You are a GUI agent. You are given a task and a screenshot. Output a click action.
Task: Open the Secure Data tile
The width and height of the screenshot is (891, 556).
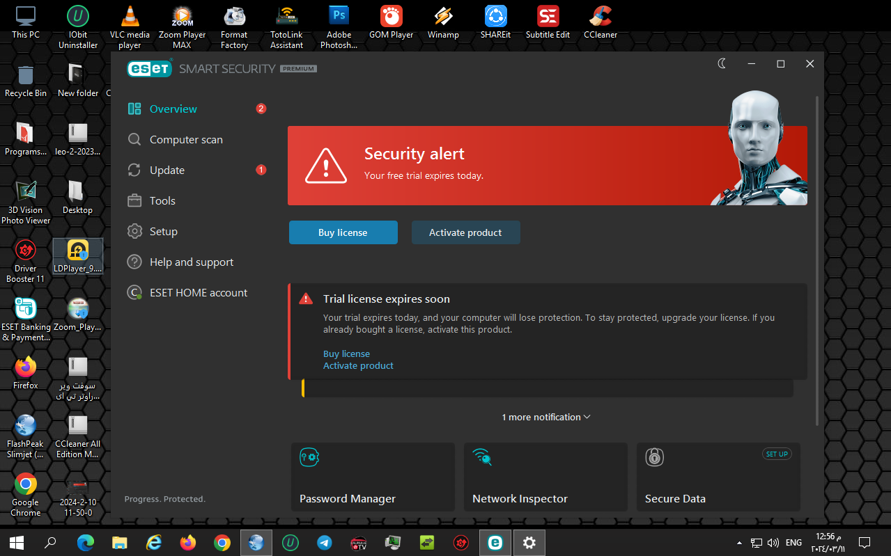(x=718, y=477)
